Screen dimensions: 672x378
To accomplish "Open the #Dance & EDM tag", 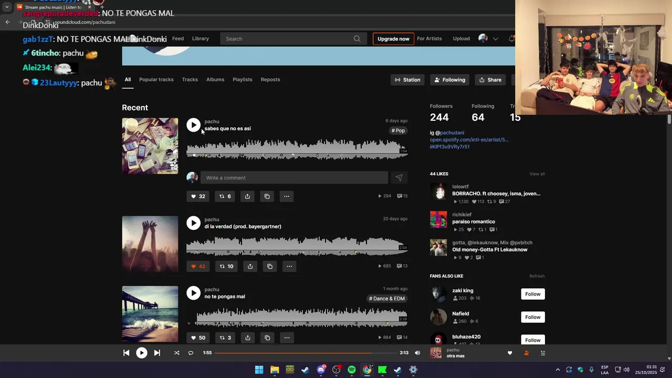I will point(387,299).
